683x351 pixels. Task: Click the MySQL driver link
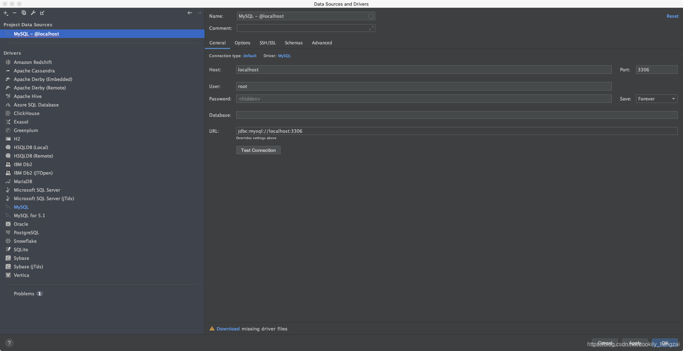(285, 56)
